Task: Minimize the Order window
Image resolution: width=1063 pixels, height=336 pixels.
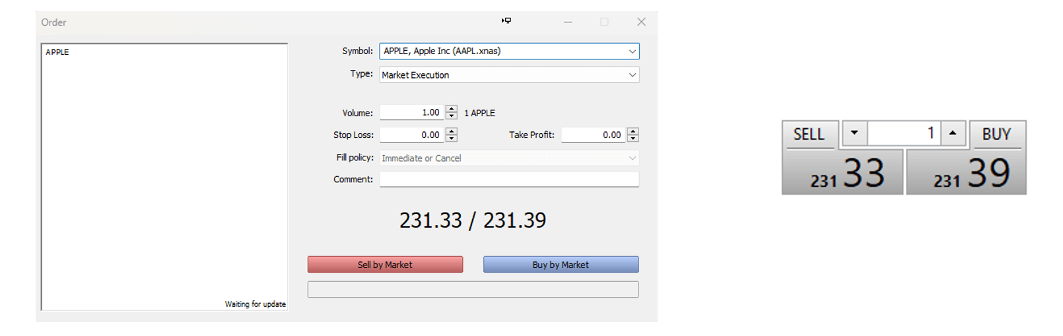Action: tap(568, 22)
